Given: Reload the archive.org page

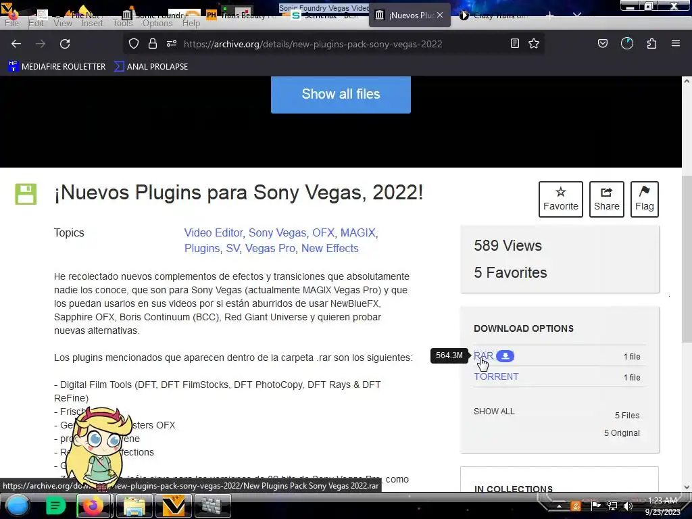Looking at the screenshot, I should pyautogui.click(x=65, y=44).
